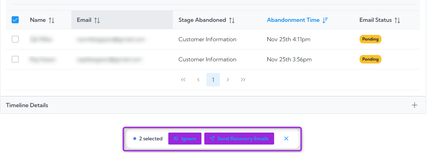This screenshot has width=434, height=153.
Task: Tick checkbox for Nov 25th 3:56pm row
Action: 15,59
